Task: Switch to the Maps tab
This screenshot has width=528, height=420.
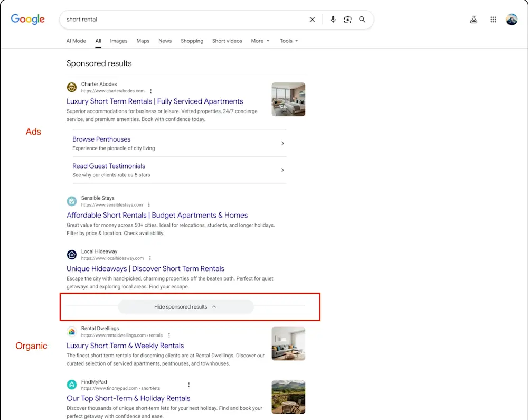Action: coord(143,41)
